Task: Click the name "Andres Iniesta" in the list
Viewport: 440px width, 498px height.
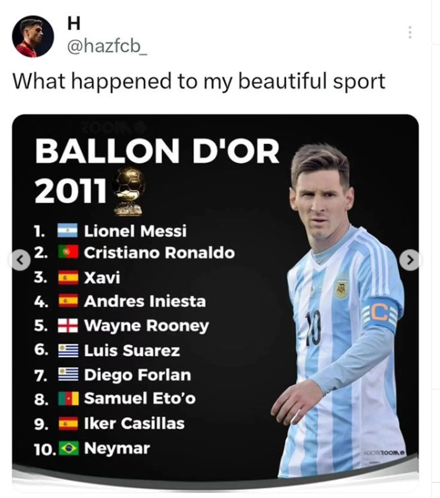Action: [145, 302]
